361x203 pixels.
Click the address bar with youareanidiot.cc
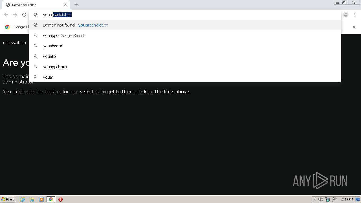click(185, 15)
